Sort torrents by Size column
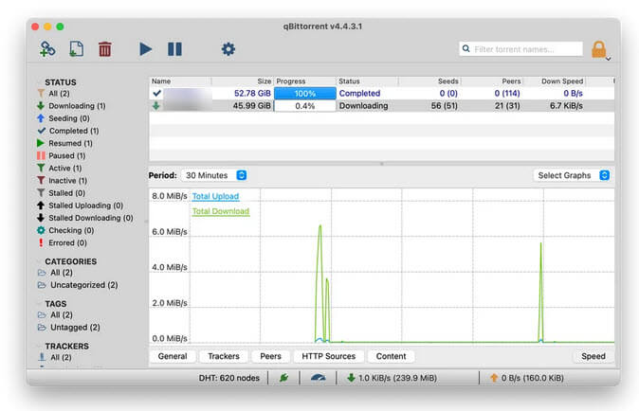 click(x=243, y=81)
